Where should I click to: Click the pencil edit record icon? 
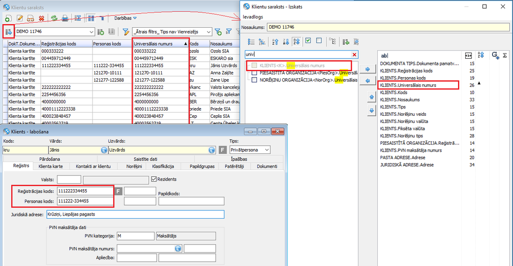[20, 18]
